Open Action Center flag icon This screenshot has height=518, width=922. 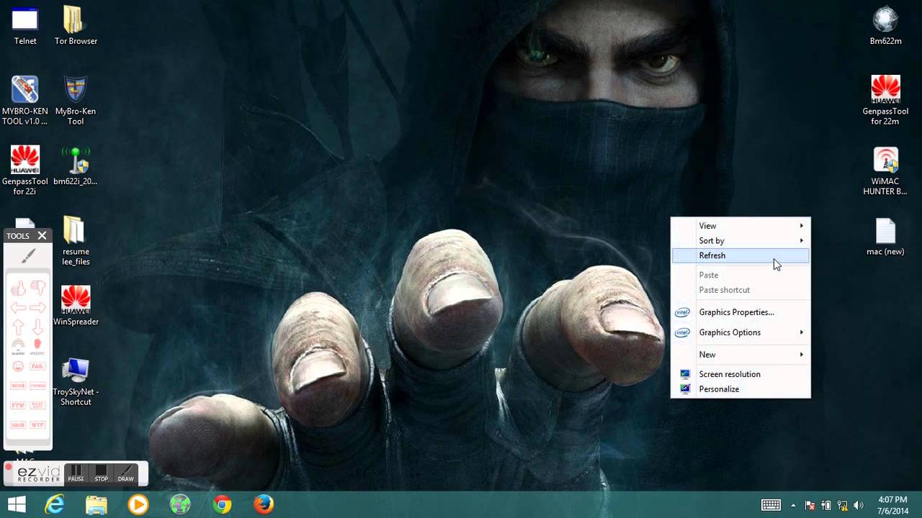810,505
